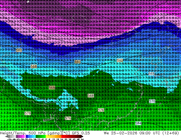Pick the dark blue swatch in legend

pos(27,137)
